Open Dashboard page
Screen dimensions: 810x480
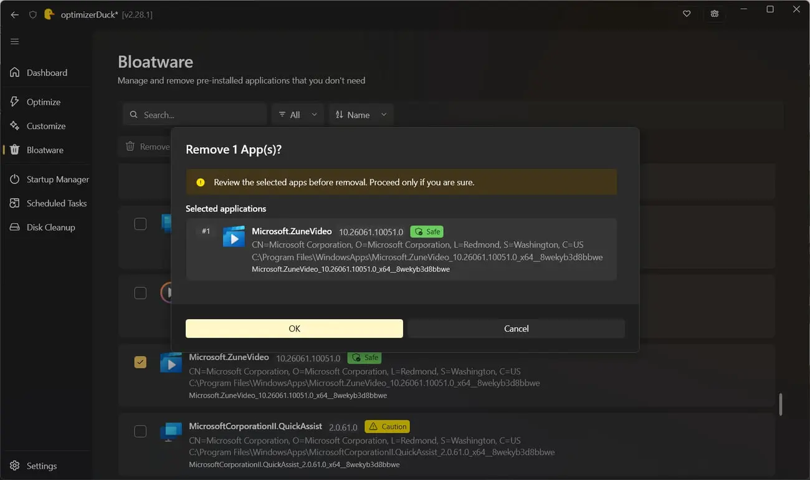pos(47,72)
